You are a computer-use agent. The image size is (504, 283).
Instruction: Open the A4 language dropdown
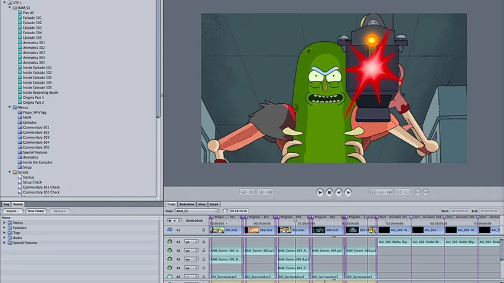tap(191, 268)
